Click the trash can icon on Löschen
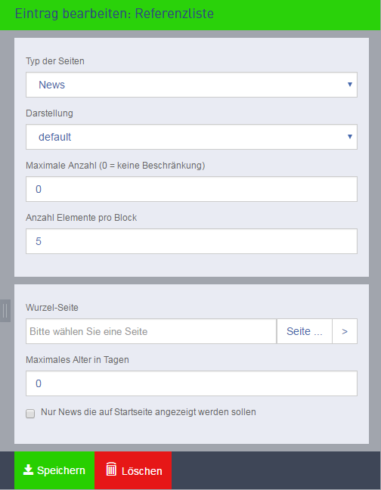The image size is (381, 490). pyautogui.click(x=111, y=469)
